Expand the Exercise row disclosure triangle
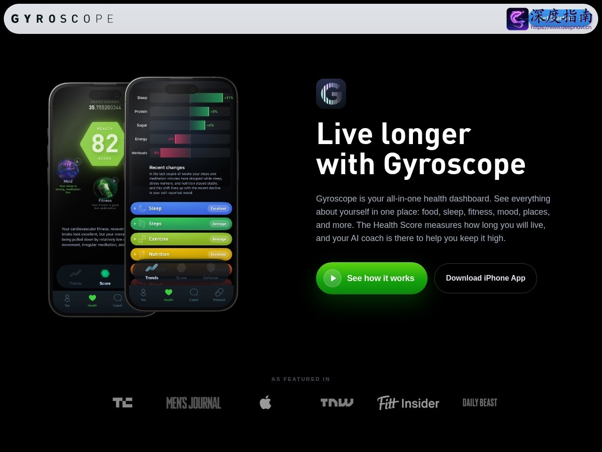Image resolution: width=602 pixels, height=452 pixels. tap(135, 239)
